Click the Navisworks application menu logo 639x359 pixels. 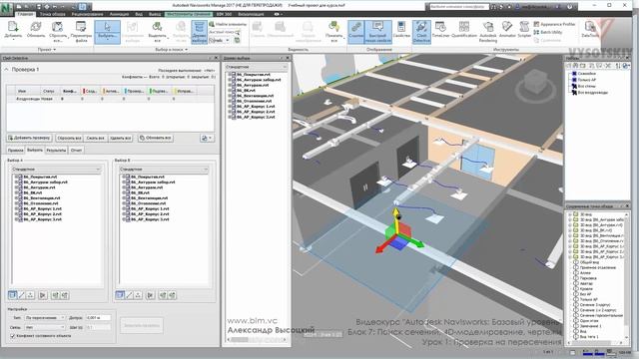point(7,9)
